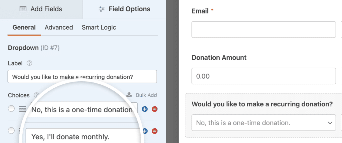
Task: Switch to the Add Fields tab
Action: [x=41, y=9]
